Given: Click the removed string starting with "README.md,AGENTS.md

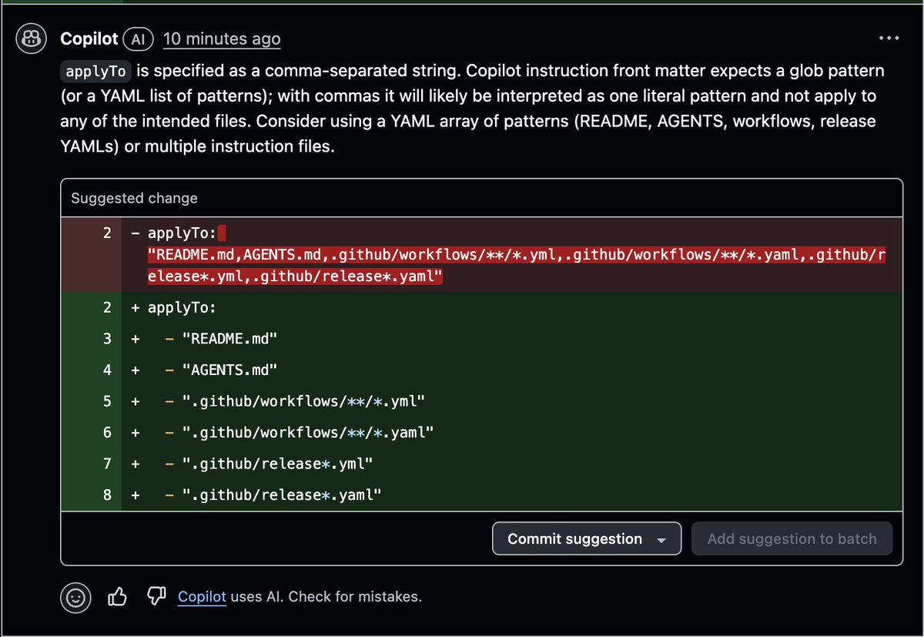Looking at the screenshot, I should (x=516, y=267).
